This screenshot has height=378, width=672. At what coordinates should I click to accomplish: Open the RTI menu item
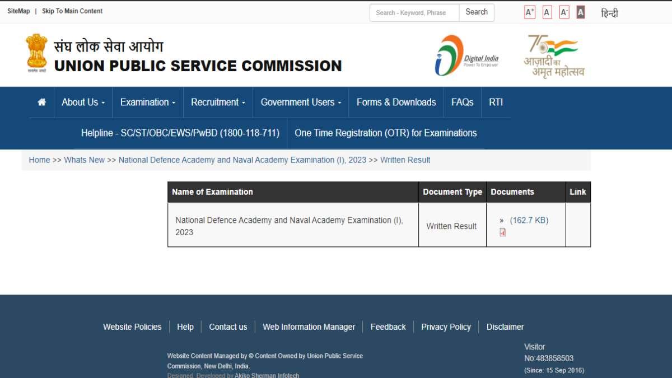(x=495, y=102)
